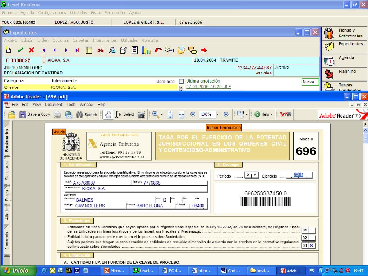Open the table grid view icon
This screenshot has height=276, width=368.
tap(89, 50)
